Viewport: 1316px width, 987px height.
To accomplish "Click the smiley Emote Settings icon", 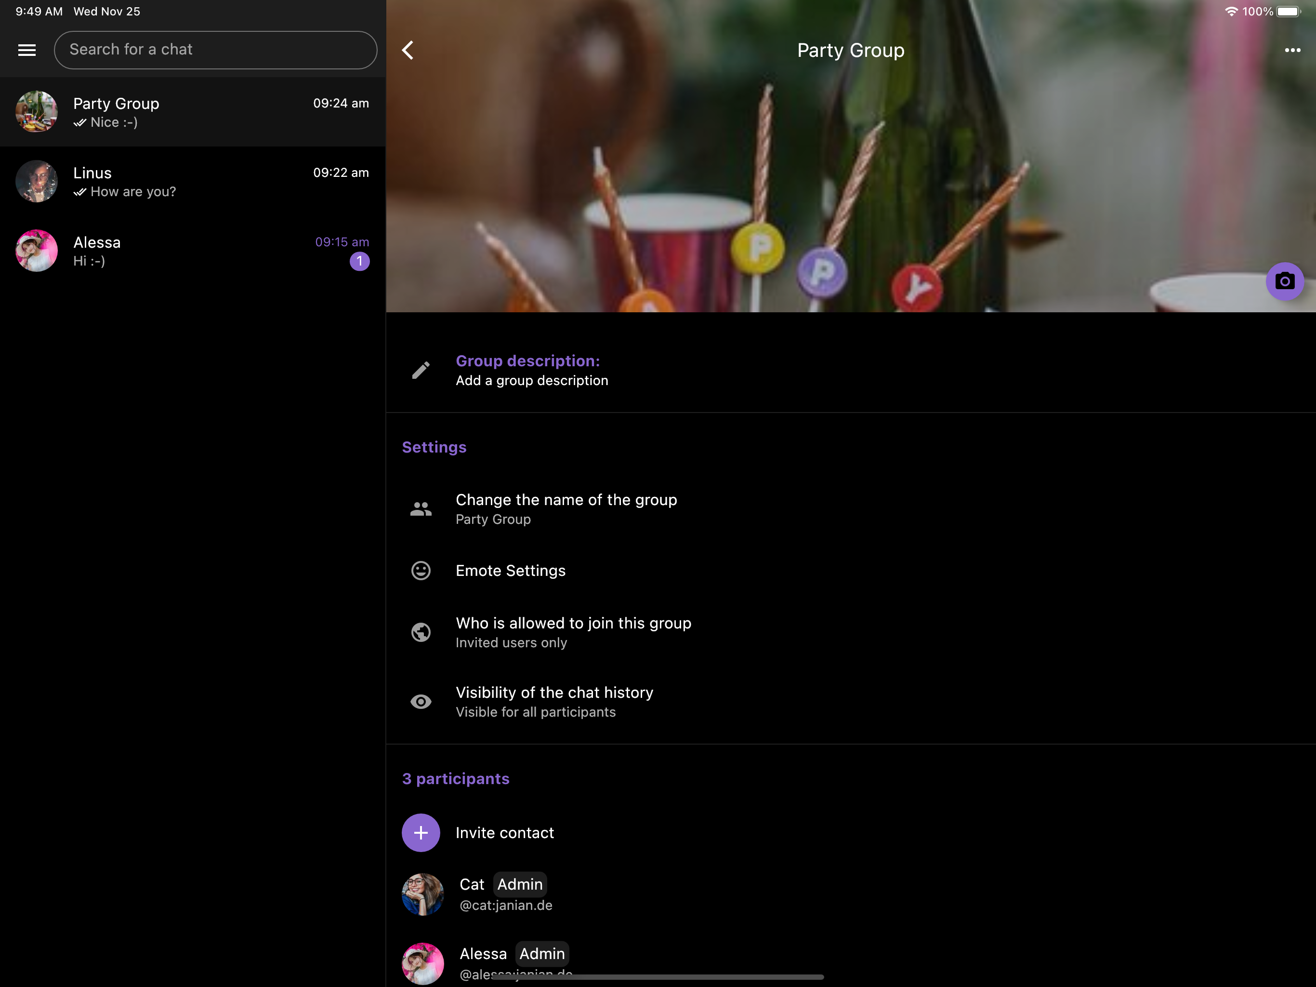I will [421, 570].
